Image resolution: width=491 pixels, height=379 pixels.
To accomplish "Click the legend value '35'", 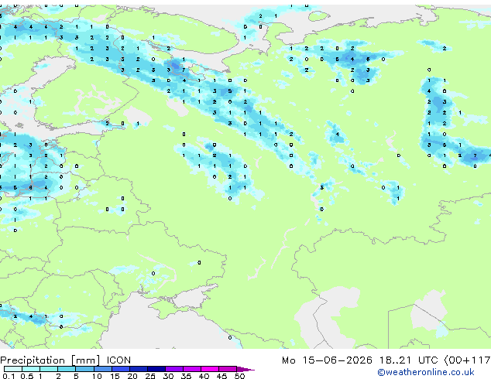I will coord(186,376).
